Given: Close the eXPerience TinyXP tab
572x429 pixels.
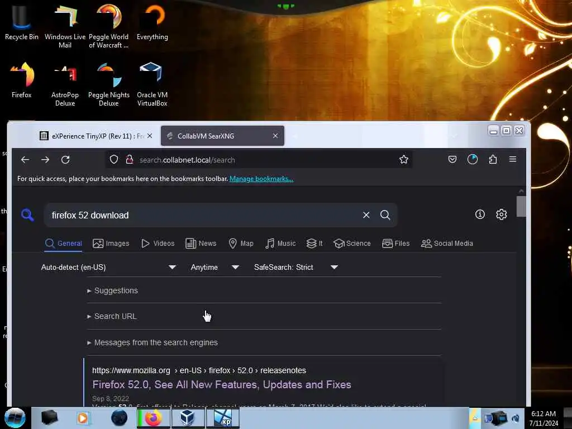Looking at the screenshot, I should coord(150,136).
